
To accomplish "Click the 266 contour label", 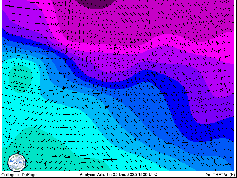I will [x=116, y=49].
